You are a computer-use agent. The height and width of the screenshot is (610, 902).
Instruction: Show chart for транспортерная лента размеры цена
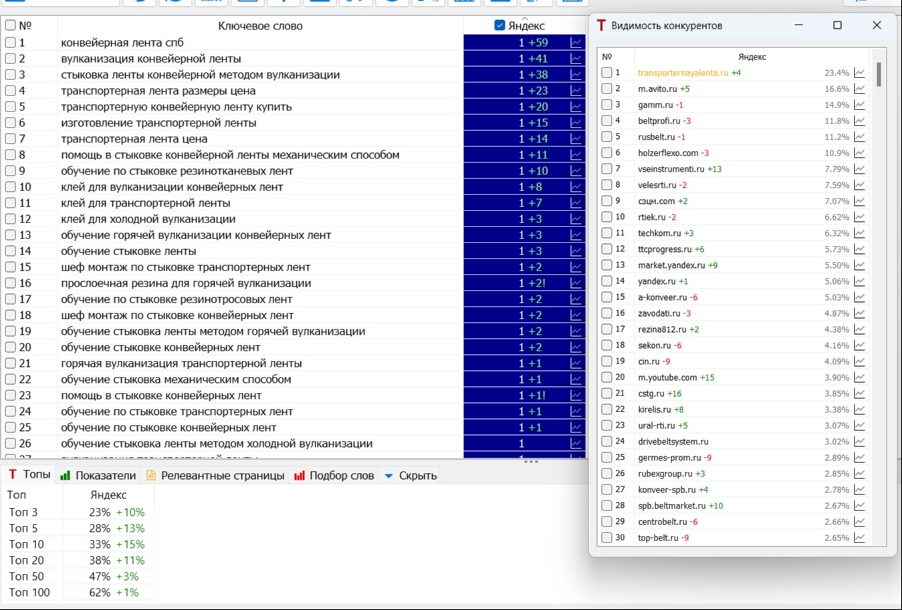pos(576,91)
